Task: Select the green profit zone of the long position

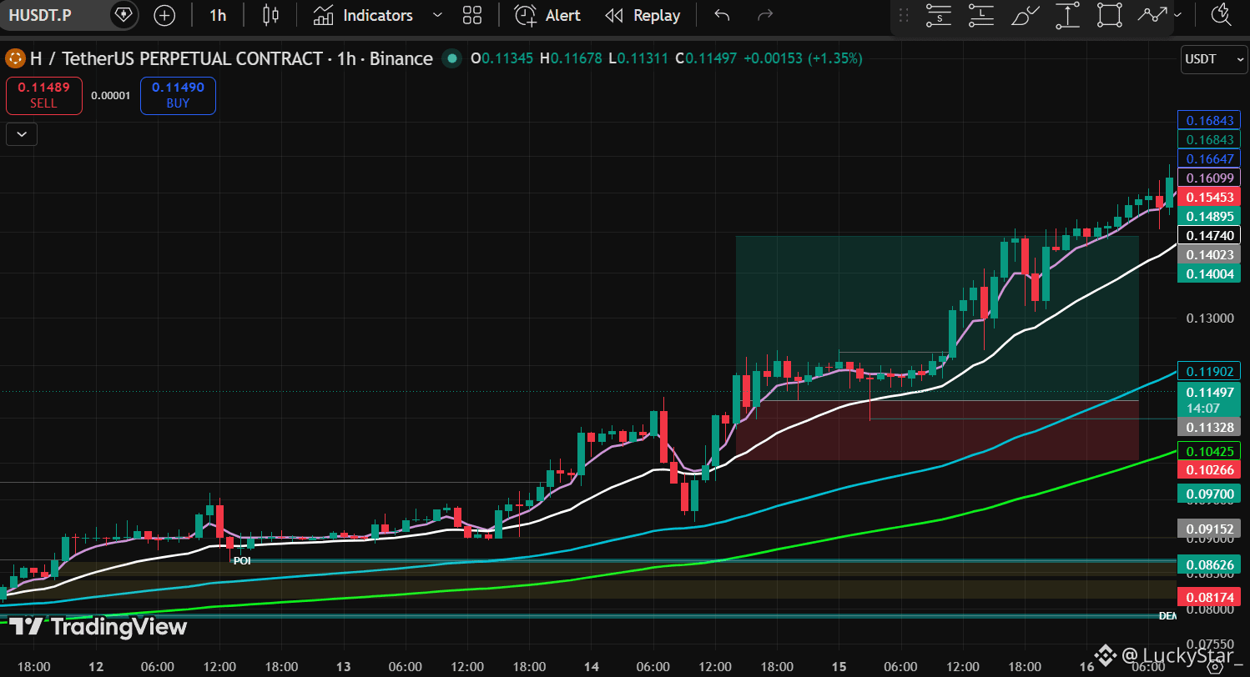Action: (x=937, y=318)
